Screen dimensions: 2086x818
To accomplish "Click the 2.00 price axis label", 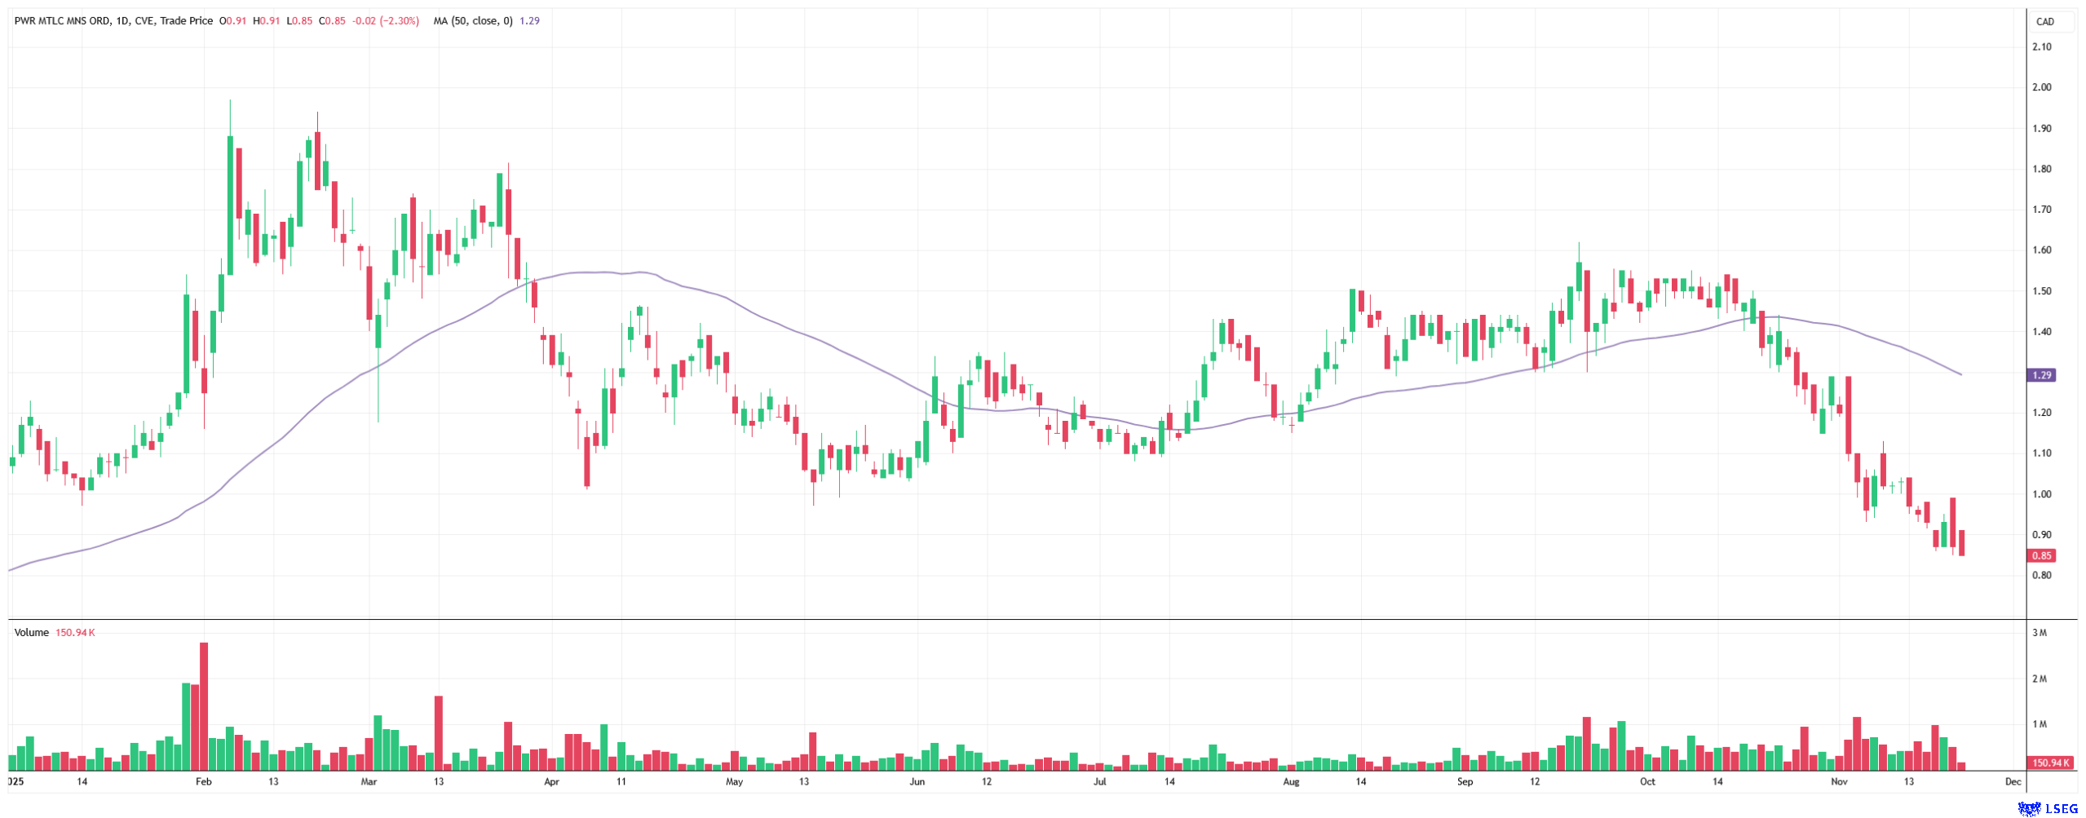I will coord(2041,87).
